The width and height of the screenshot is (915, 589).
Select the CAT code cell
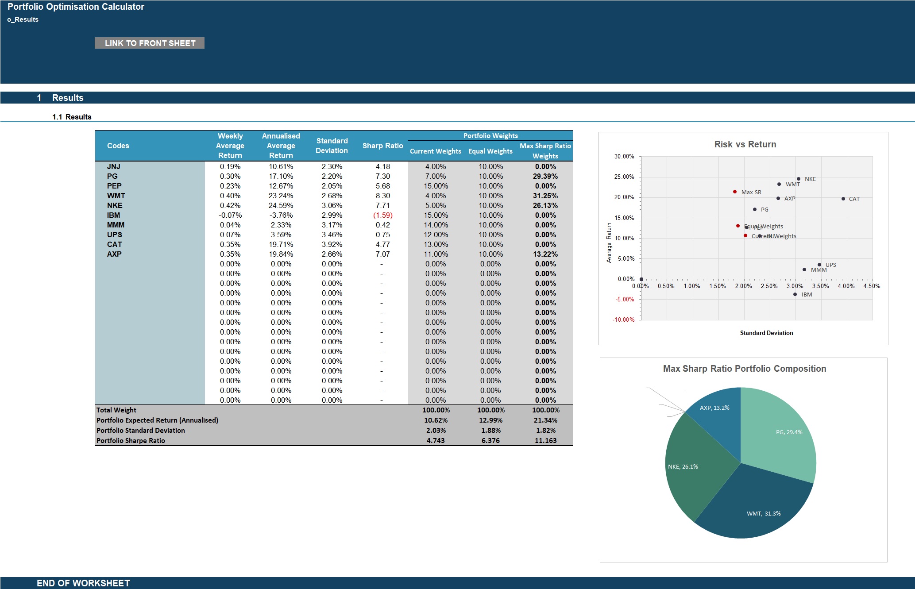(x=150, y=244)
